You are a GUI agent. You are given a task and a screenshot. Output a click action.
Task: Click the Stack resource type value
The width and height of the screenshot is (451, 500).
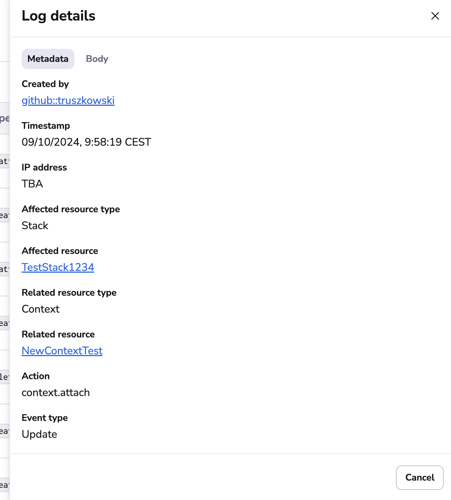(x=35, y=226)
